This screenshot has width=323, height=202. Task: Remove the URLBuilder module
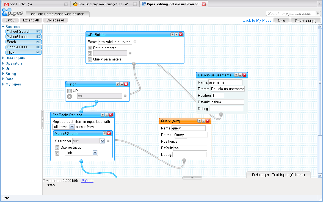coord(181,34)
